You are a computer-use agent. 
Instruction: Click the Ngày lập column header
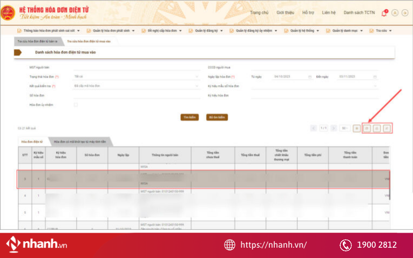[123, 155]
